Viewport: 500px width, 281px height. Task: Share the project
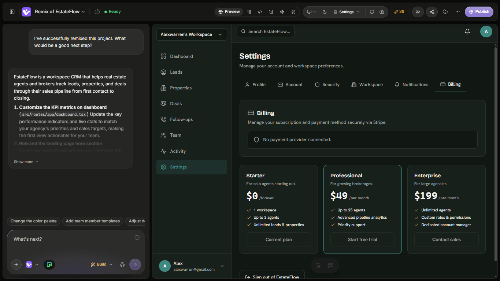(x=432, y=12)
